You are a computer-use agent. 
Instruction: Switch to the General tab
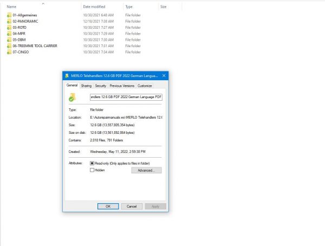(72, 85)
